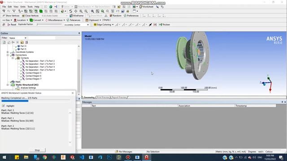
Task: Open the Filter Name combo box
Action: [17, 38]
